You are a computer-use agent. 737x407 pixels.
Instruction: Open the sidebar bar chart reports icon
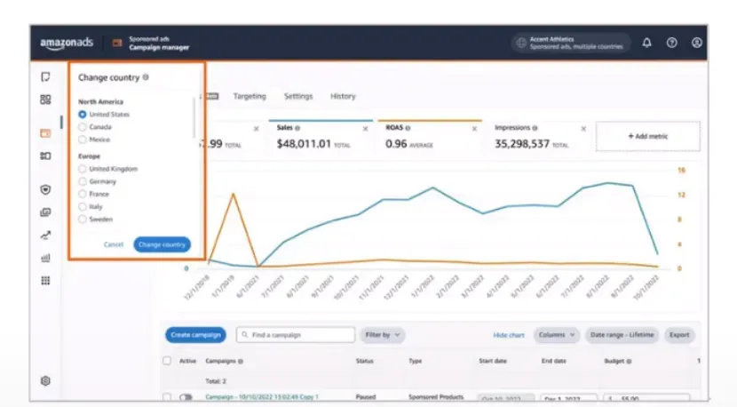(45, 258)
